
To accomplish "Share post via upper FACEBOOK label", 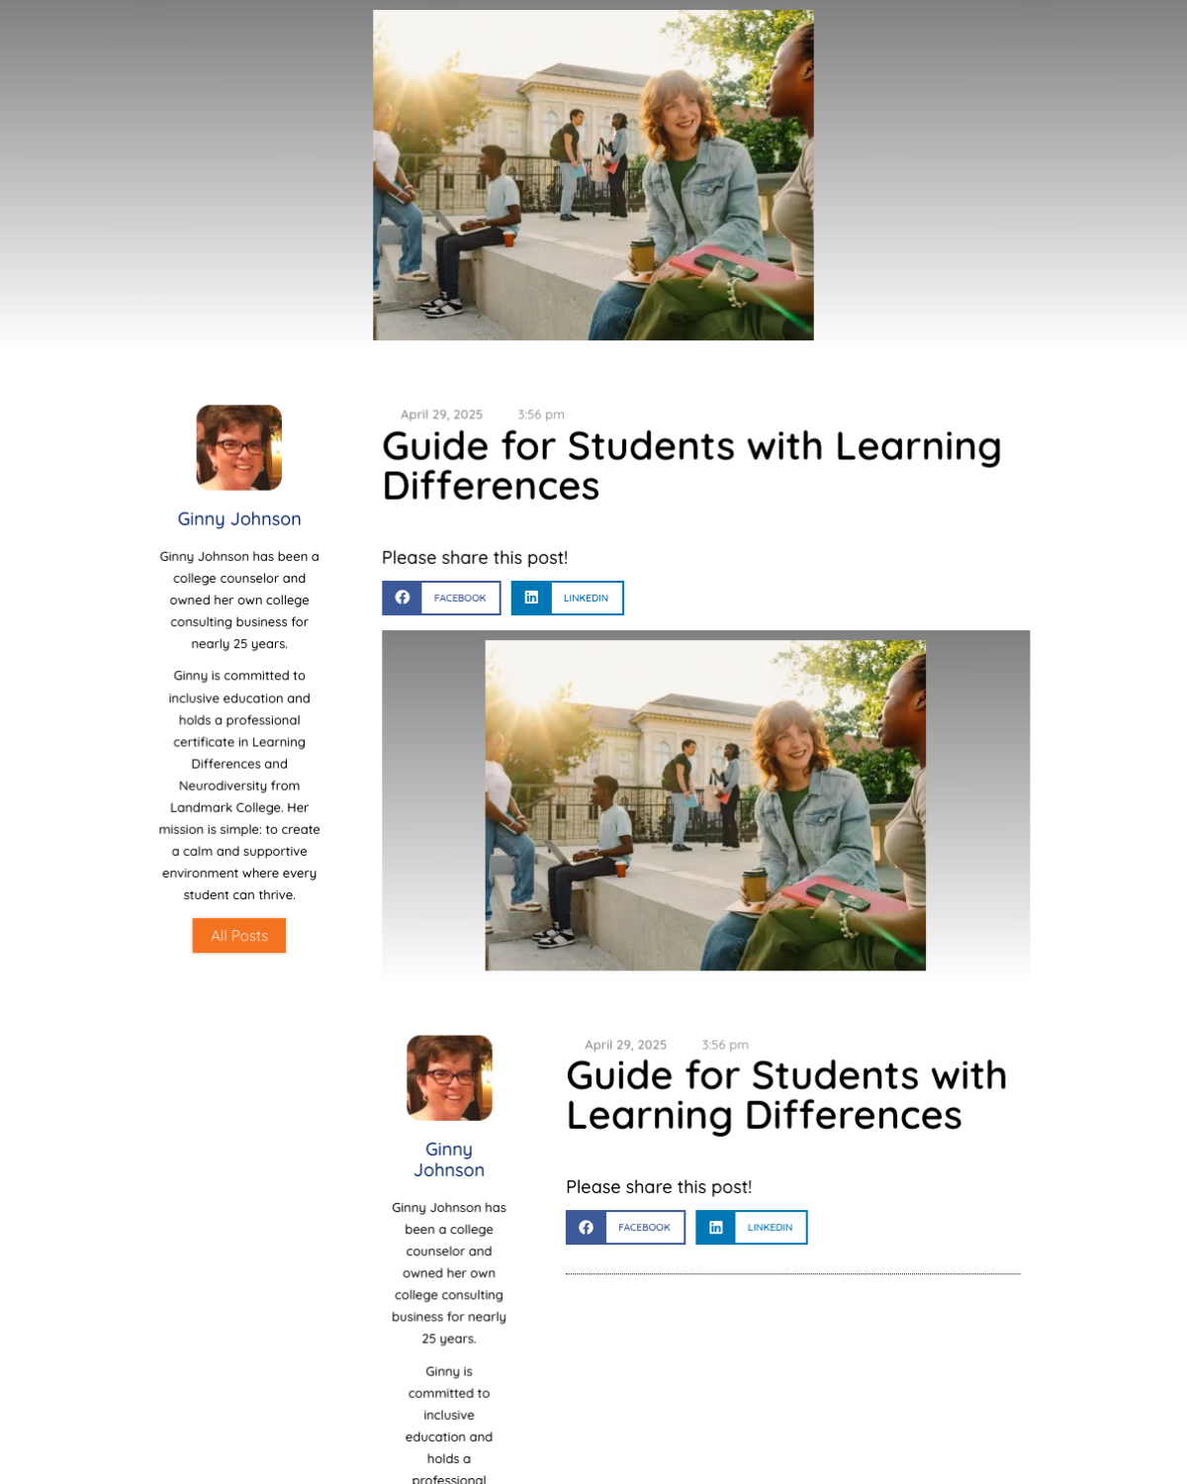I will [x=460, y=599].
